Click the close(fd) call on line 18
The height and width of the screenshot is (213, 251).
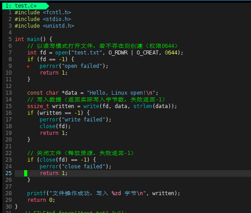55,126
